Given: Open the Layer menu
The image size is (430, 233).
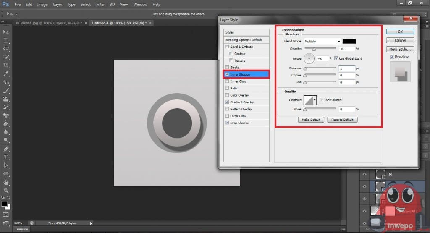Looking at the screenshot, I should coord(57,4).
